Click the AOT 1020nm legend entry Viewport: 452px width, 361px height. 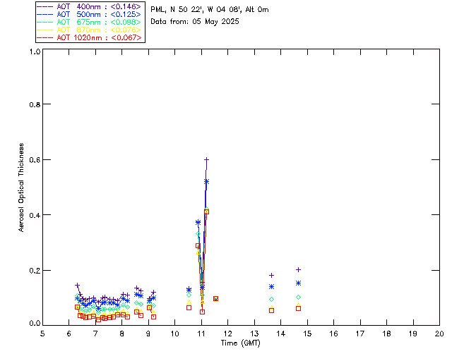tap(89, 37)
